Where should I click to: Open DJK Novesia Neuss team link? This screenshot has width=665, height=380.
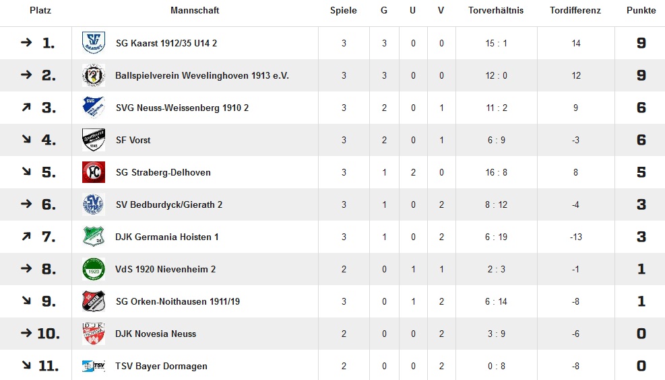(156, 334)
